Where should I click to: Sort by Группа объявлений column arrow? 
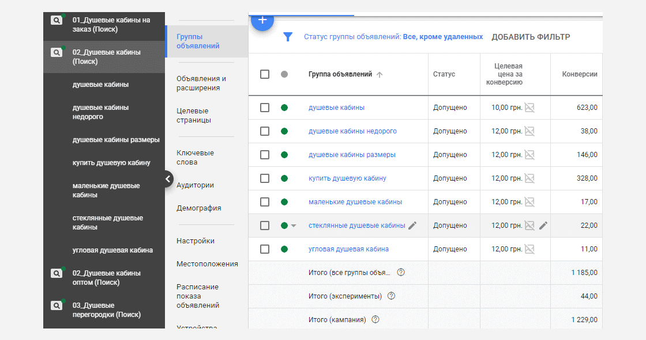[x=380, y=74]
